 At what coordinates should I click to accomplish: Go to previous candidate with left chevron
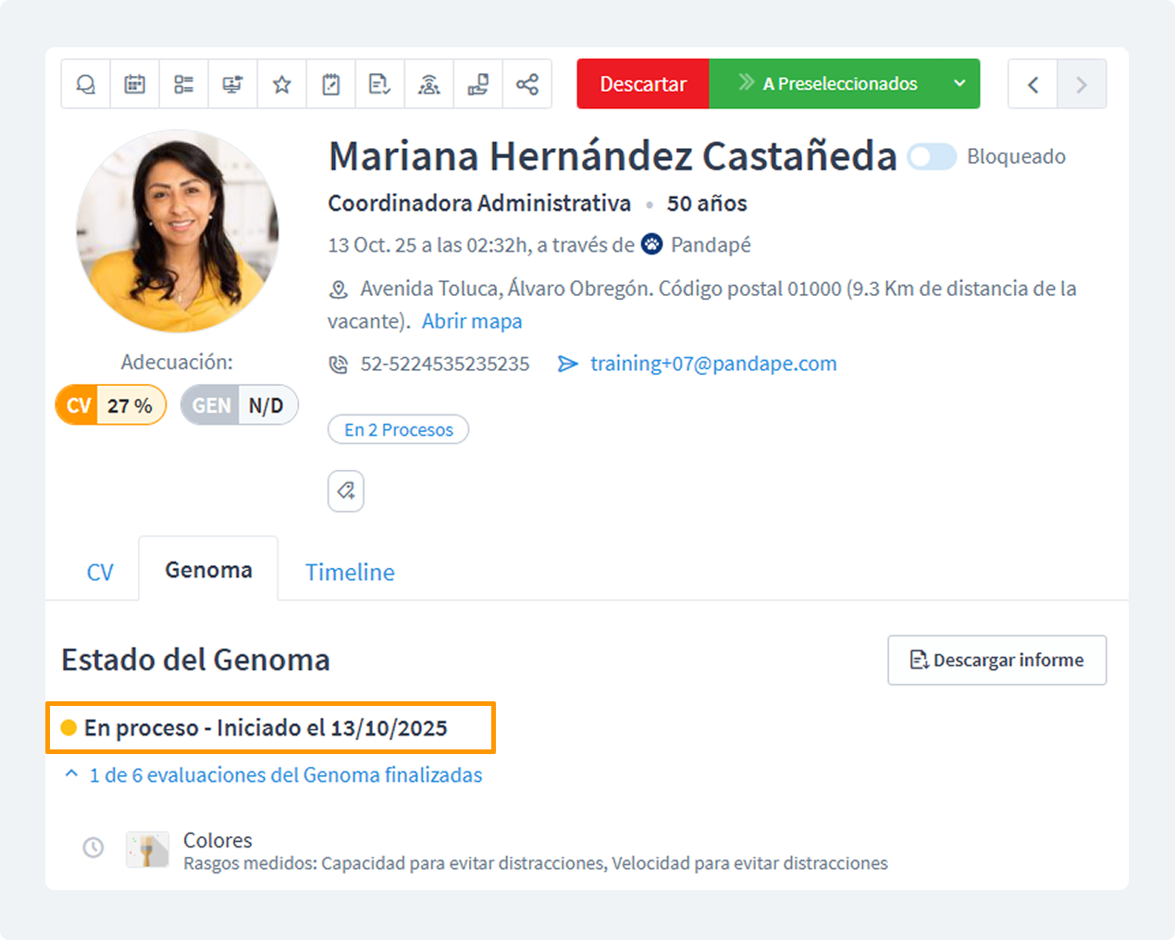tap(1033, 84)
